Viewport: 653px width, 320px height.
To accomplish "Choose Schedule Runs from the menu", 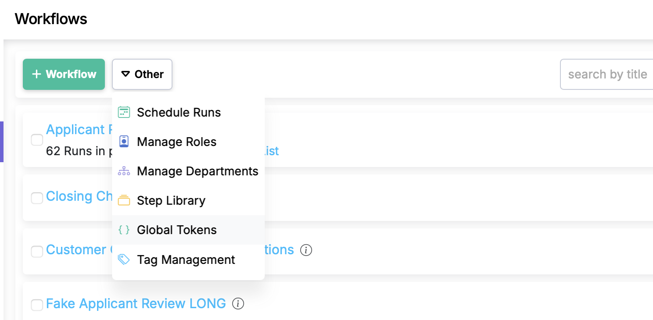I will (179, 112).
